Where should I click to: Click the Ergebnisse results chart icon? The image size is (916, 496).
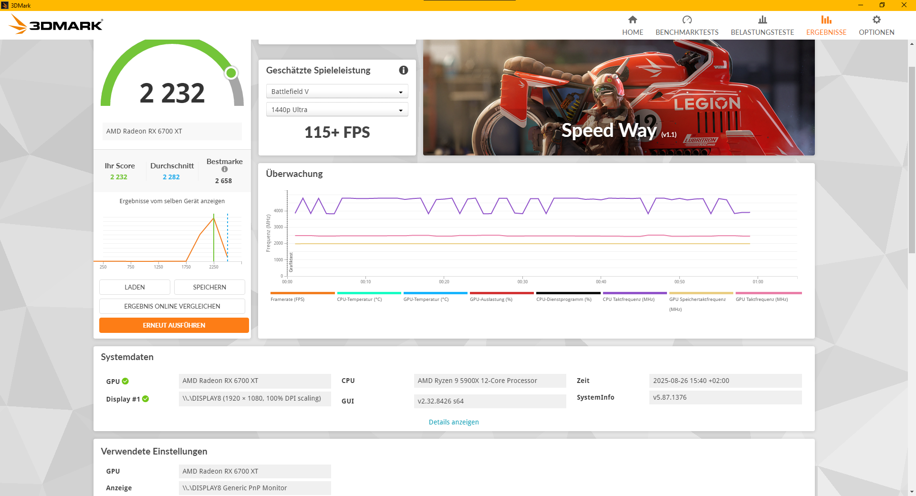(x=826, y=20)
